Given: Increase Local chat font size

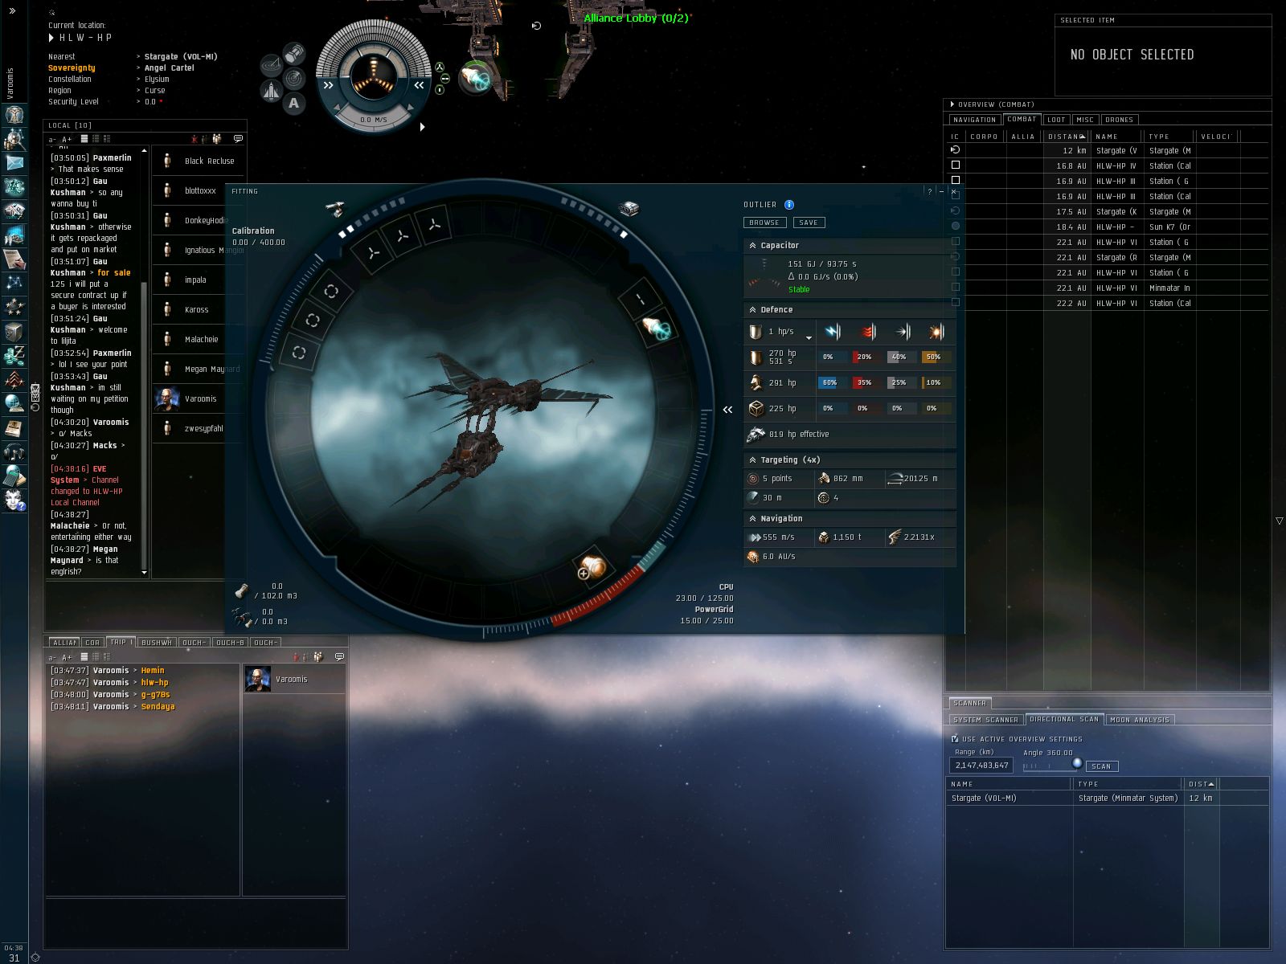Looking at the screenshot, I should click(x=67, y=139).
